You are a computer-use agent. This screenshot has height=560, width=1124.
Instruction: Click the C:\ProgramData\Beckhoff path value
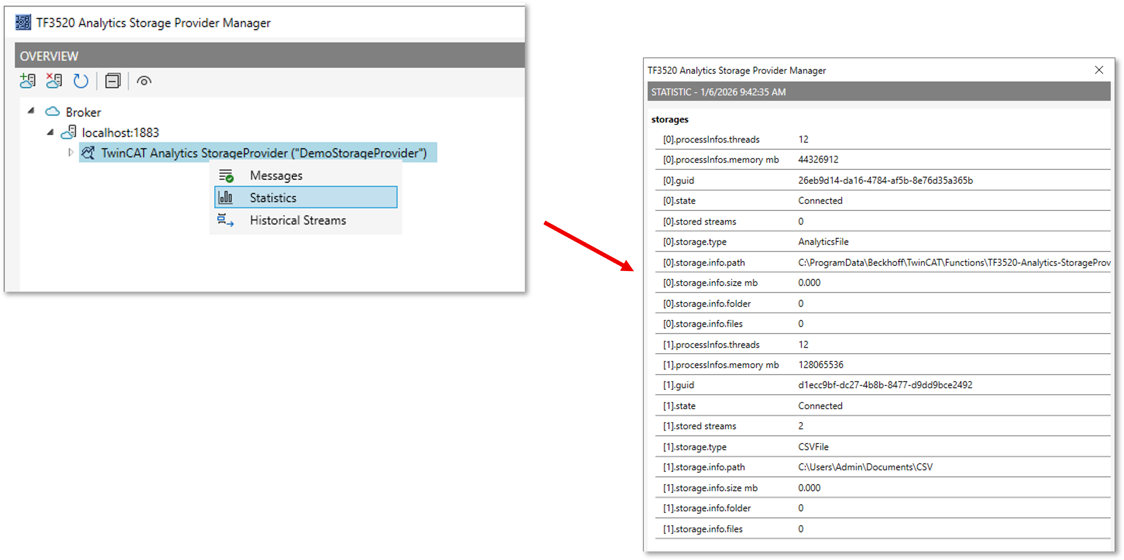coord(954,262)
